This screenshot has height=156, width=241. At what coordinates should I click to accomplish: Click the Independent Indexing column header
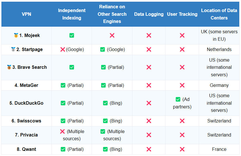pos(72,14)
